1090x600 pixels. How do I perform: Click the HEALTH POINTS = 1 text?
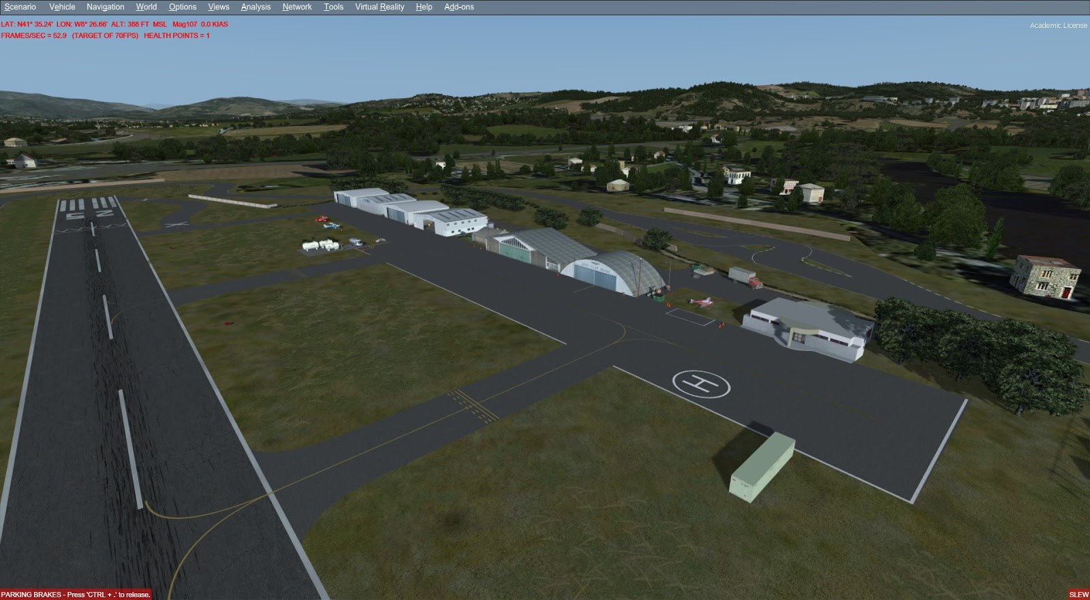tap(176, 35)
